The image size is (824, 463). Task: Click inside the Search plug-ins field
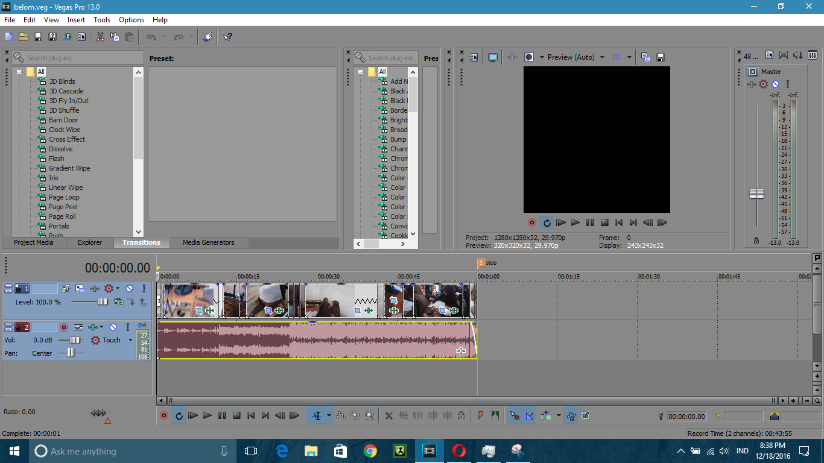(78, 57)
